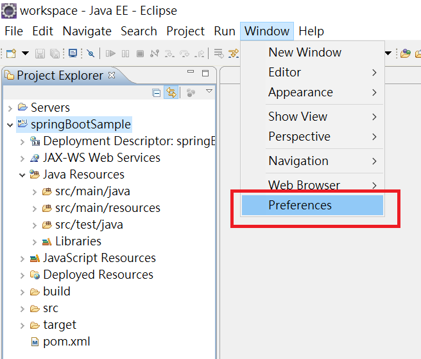Expand the src/test/java folder
Image resolution: width=421 pixels, height=359 pixels.
(35, 225)
